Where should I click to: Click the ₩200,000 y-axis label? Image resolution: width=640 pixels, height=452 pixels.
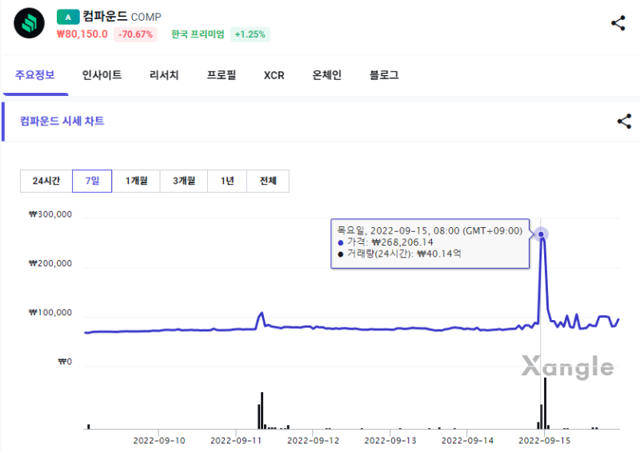coord(50,263)
